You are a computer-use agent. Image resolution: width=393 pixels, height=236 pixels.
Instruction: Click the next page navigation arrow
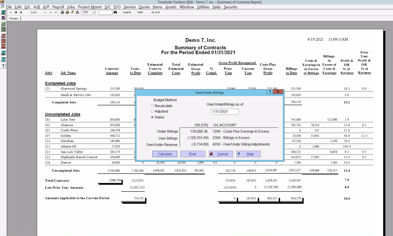tap(46, 12)
